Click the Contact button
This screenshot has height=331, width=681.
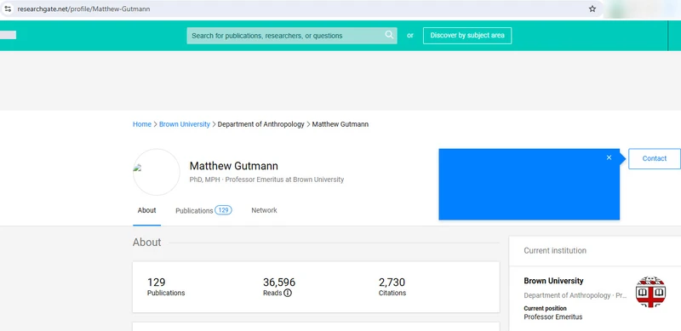654,158
